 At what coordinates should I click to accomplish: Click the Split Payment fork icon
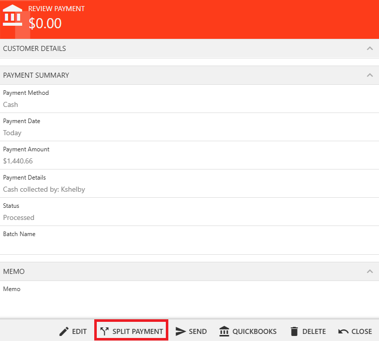tap(104, 331)
